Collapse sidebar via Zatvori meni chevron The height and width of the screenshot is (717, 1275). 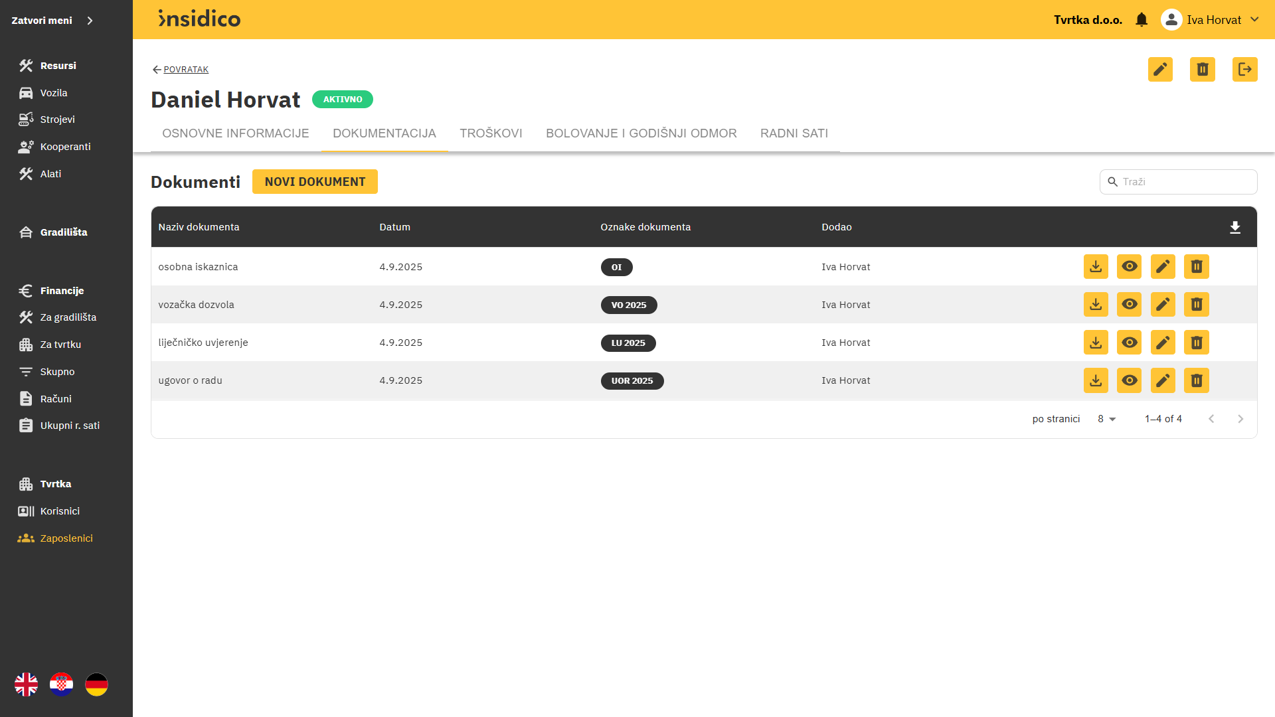(90, 21)
